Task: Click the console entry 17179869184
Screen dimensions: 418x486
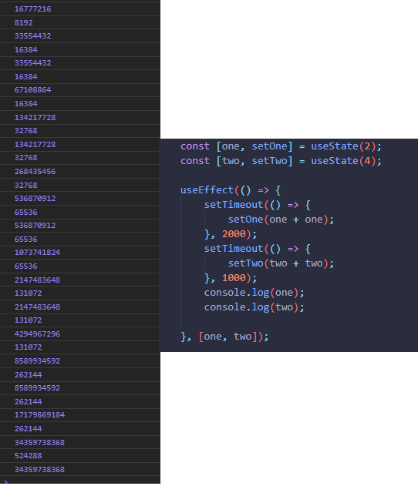Action: point(40,414)
